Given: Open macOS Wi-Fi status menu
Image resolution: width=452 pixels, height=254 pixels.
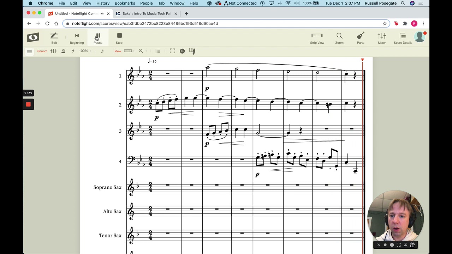Looking at the screenshot, I should pyautogui.click(x=289, y=3).
